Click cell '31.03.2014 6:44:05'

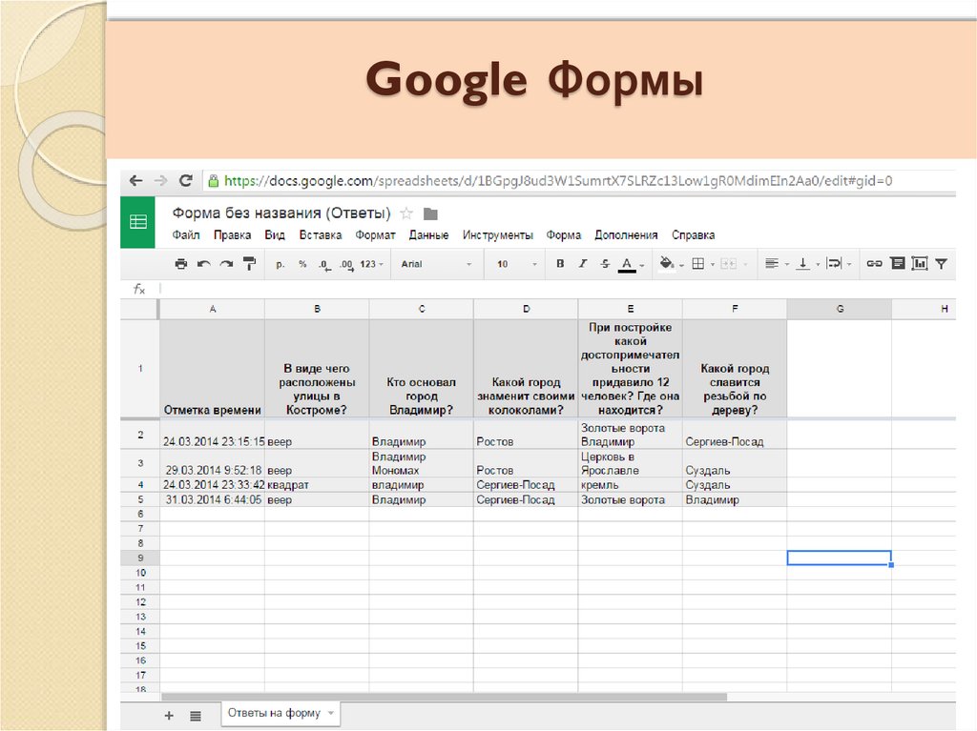coord(212,499)
